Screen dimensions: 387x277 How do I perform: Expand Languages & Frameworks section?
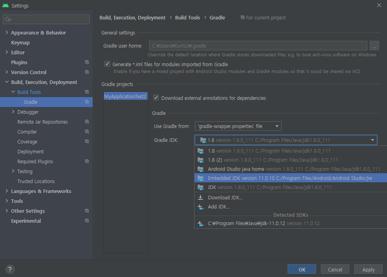[x=7, y=191]
